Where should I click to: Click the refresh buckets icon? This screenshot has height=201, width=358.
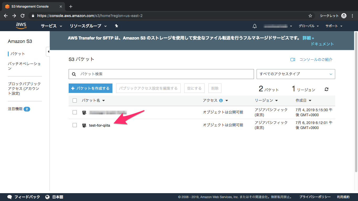coord(326,89)
